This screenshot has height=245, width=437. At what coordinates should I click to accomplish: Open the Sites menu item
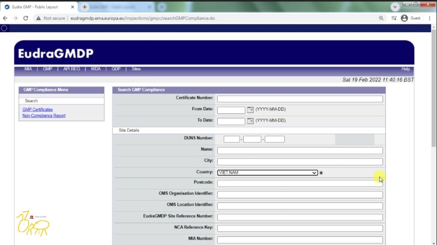tap(136, 69)
